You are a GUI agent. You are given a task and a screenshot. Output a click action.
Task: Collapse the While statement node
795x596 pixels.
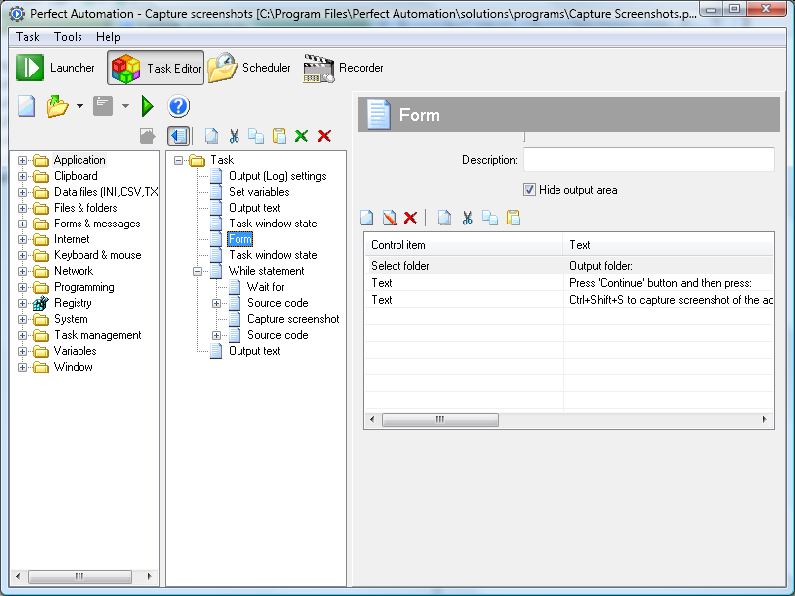coord(197,271)
